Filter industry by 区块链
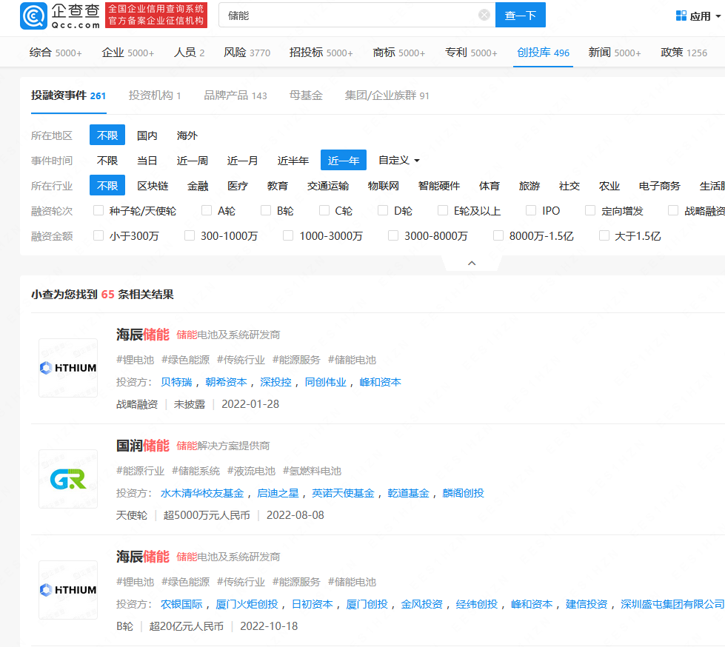Image resolution: width=725 pixels, height=647 pixels. 153,186
